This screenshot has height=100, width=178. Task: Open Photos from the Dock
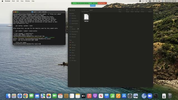coord(49,96)
